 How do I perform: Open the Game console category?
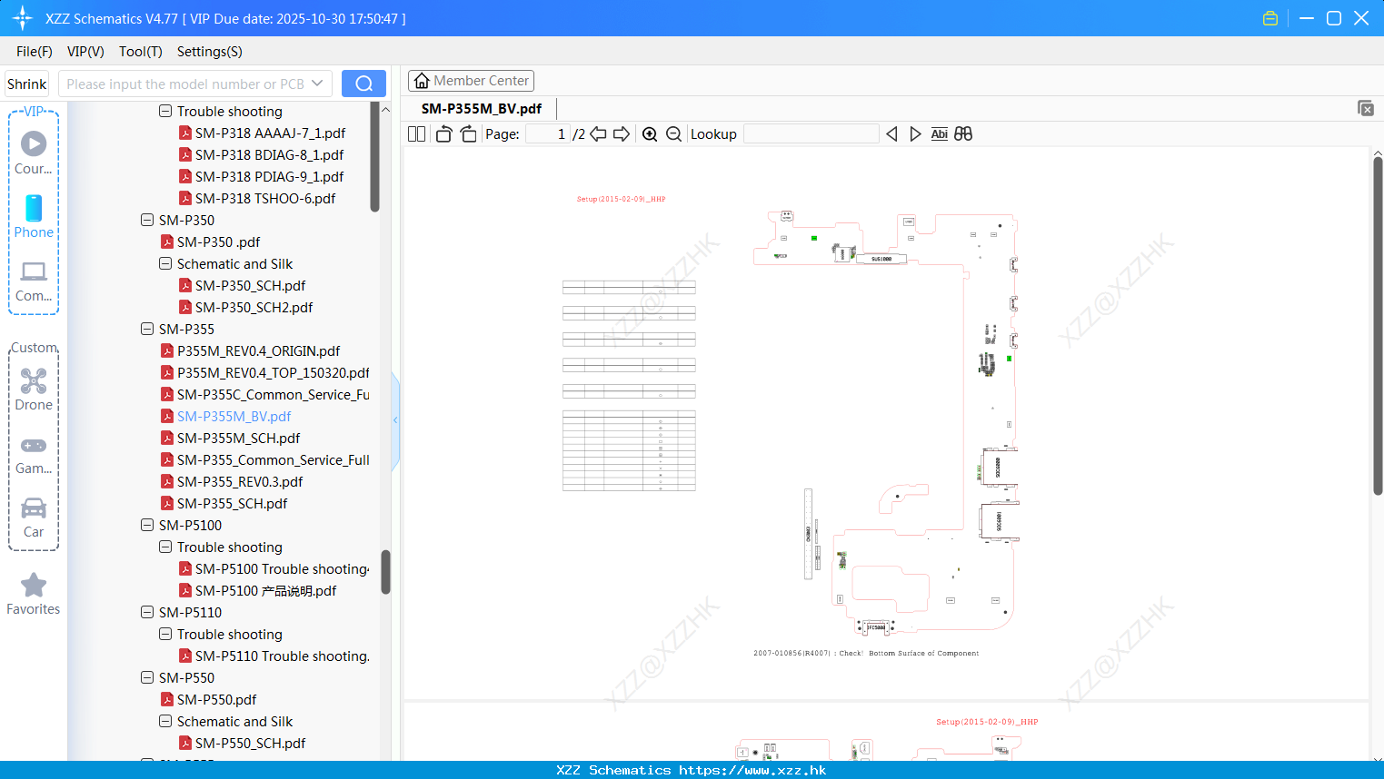34,454
